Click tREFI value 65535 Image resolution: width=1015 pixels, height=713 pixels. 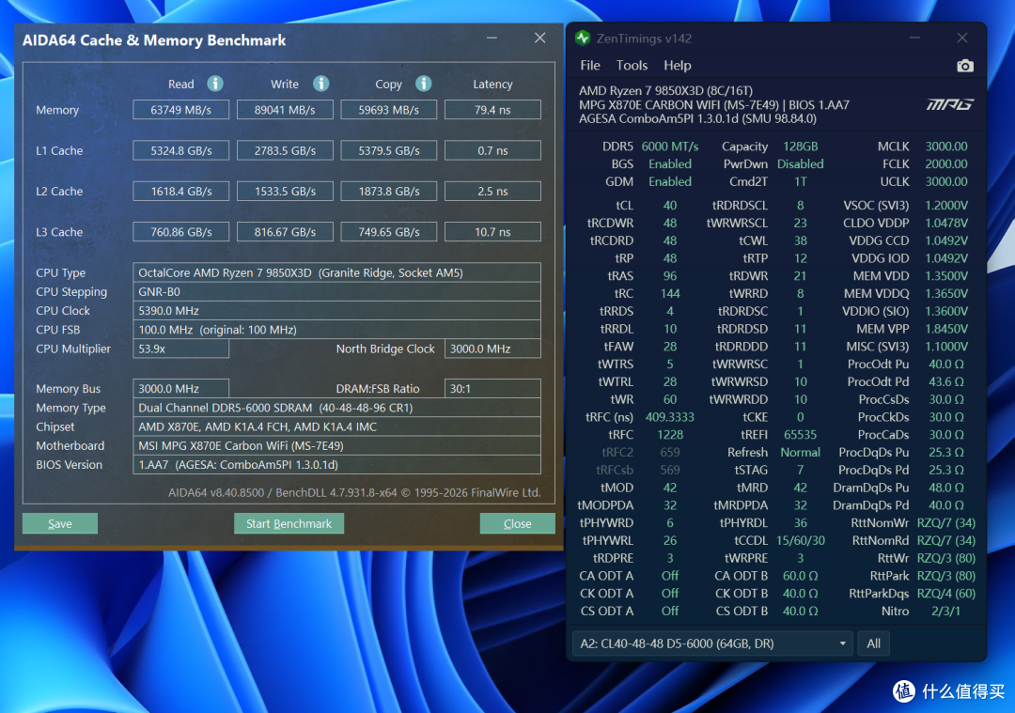point(800,435)
